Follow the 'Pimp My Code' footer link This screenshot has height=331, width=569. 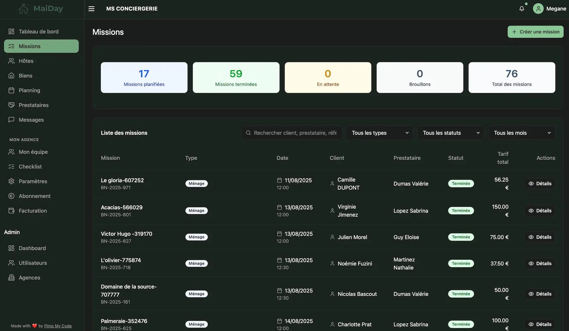click(58, 326)
